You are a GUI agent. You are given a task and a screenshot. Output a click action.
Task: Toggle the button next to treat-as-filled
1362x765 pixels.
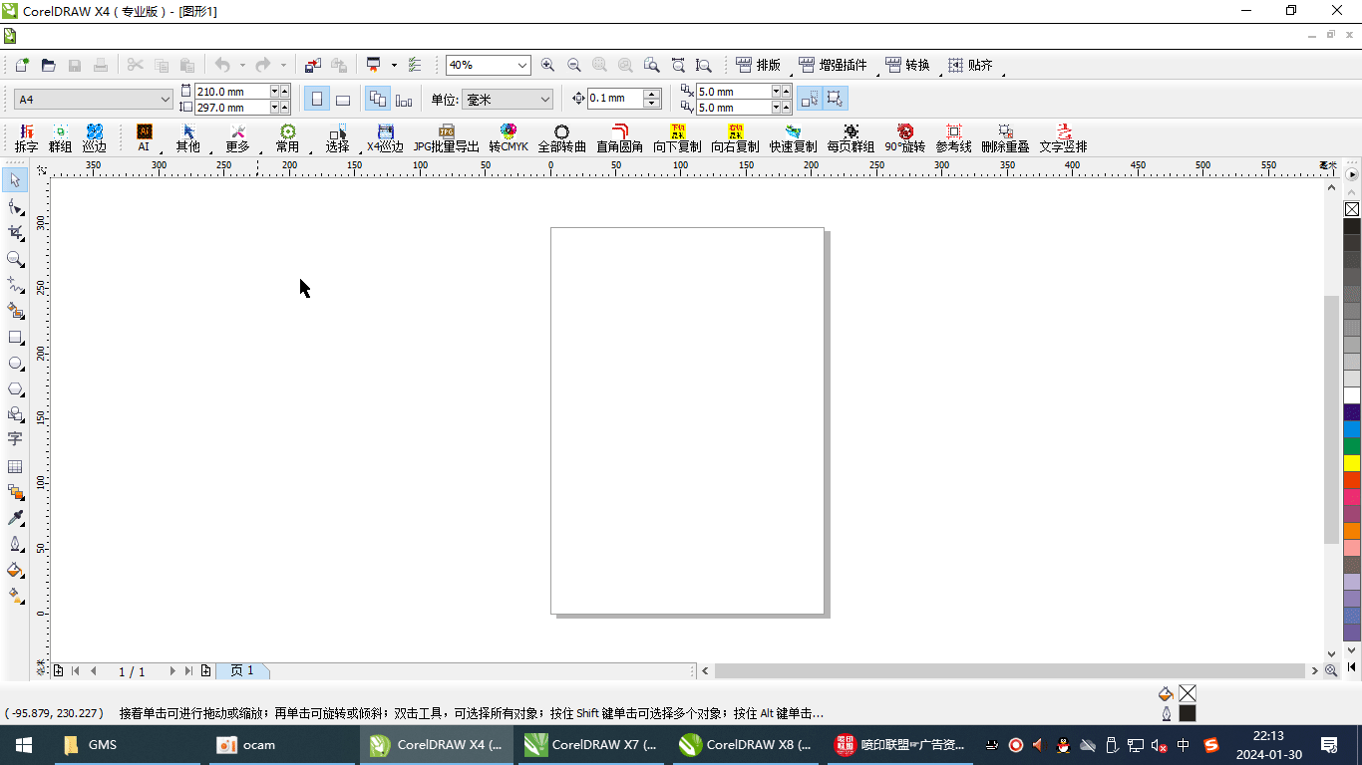pyautogui.click(x=836, y=100)
